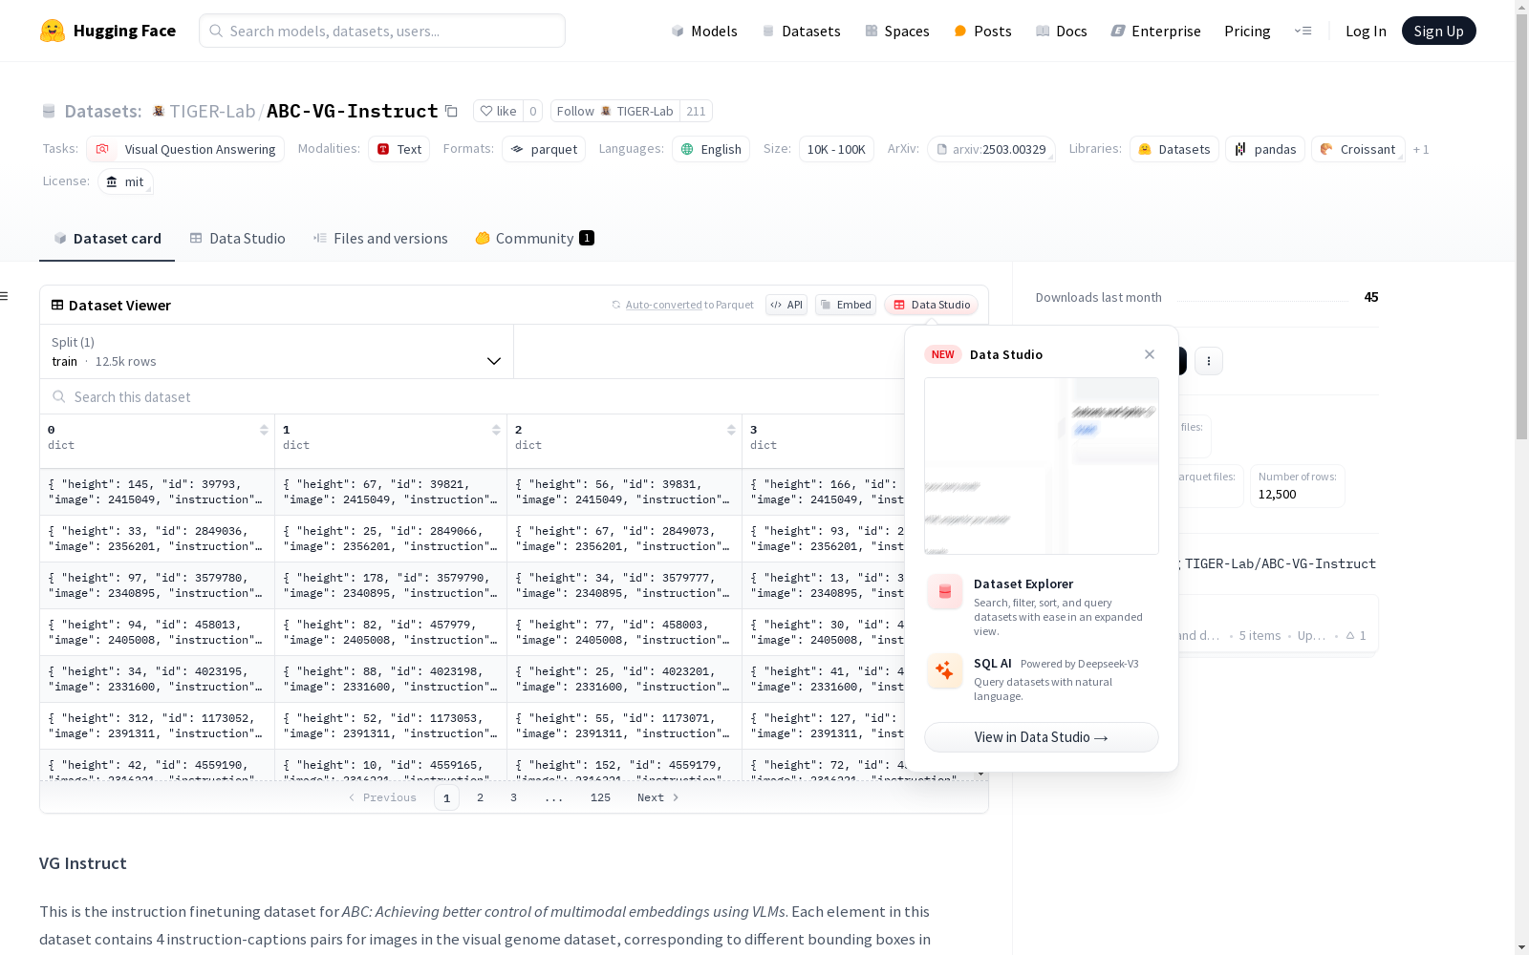Click the mit license tag
Screen dimensions: 1529x955
[125, 181]
